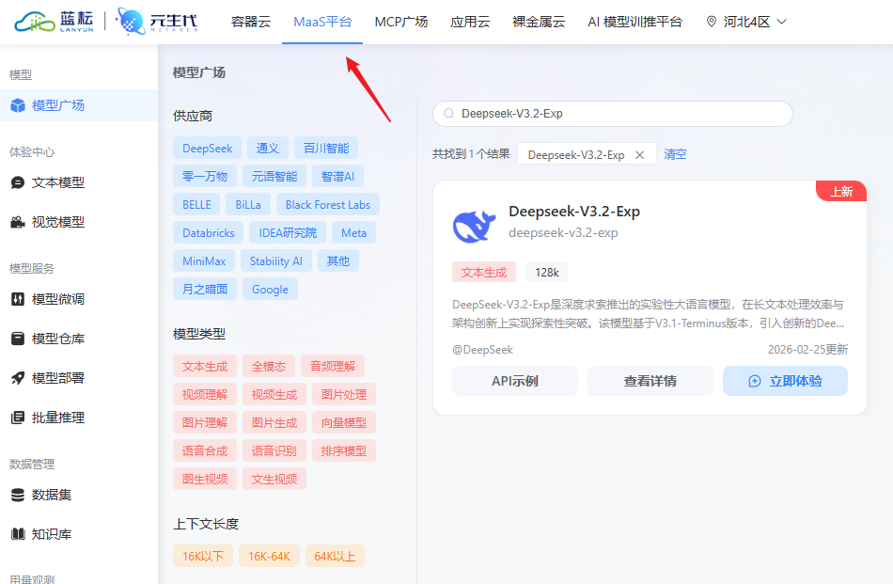Toggle 零一万物 supplier filter

pyautogui.click(x=205, y=177)
